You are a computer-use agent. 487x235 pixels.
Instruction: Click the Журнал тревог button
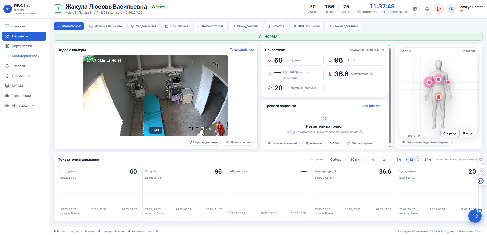(x=360, y=143)
